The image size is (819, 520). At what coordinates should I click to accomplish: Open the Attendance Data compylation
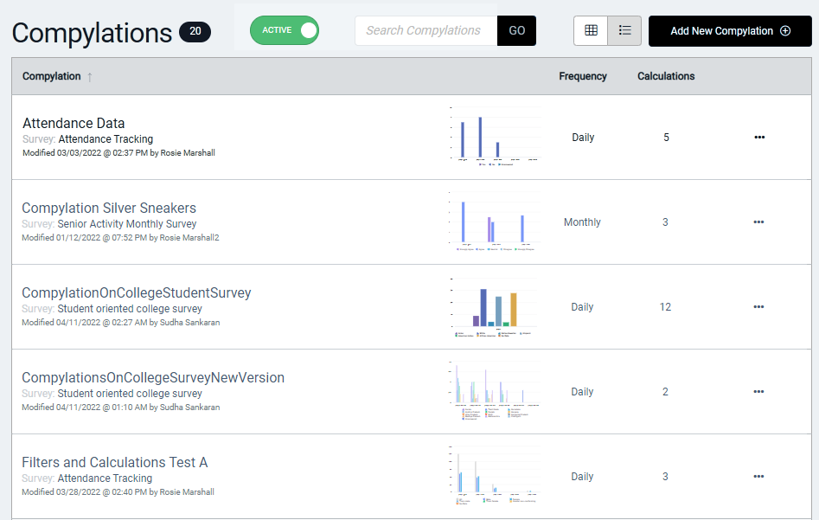coord(74,124)
